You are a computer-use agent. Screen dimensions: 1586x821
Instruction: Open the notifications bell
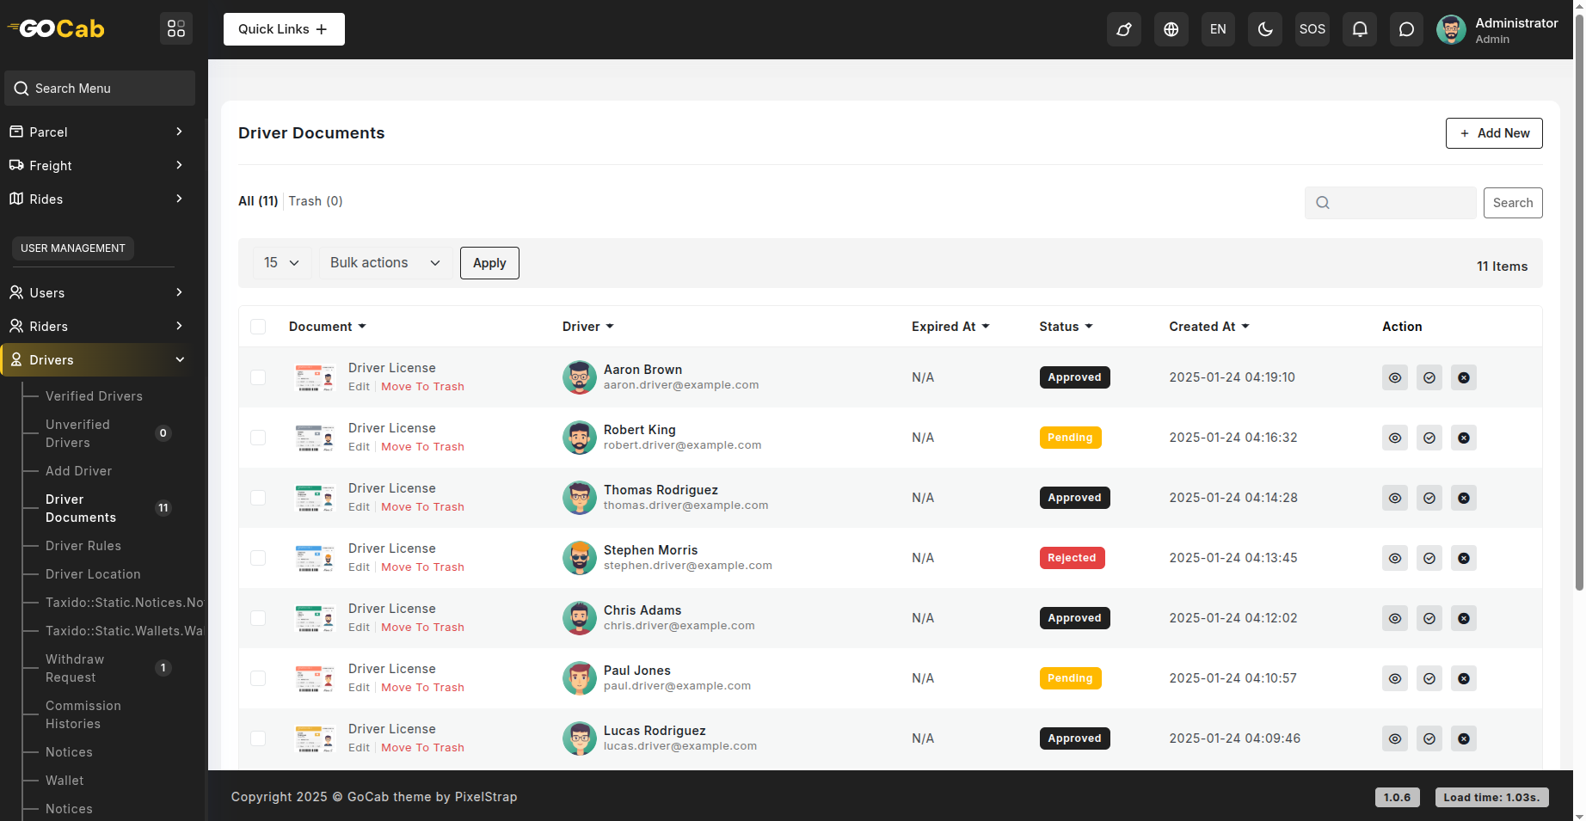click(x=1359, y=29)
